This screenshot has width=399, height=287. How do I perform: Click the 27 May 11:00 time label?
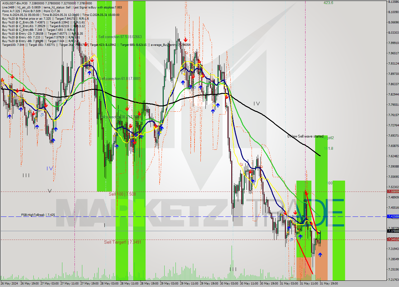tap(70, 284)
